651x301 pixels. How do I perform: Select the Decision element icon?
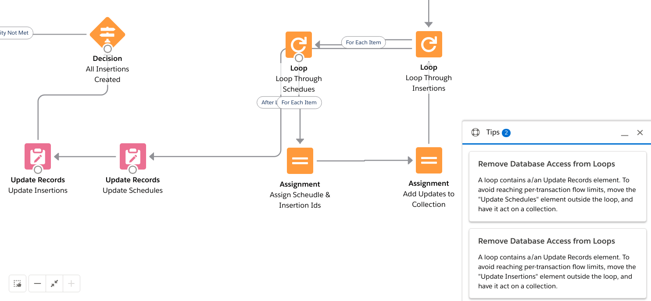point(107,34)
